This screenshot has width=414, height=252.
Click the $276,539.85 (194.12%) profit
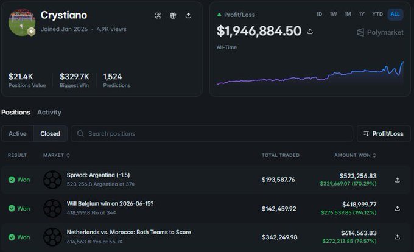click(348, 212)
